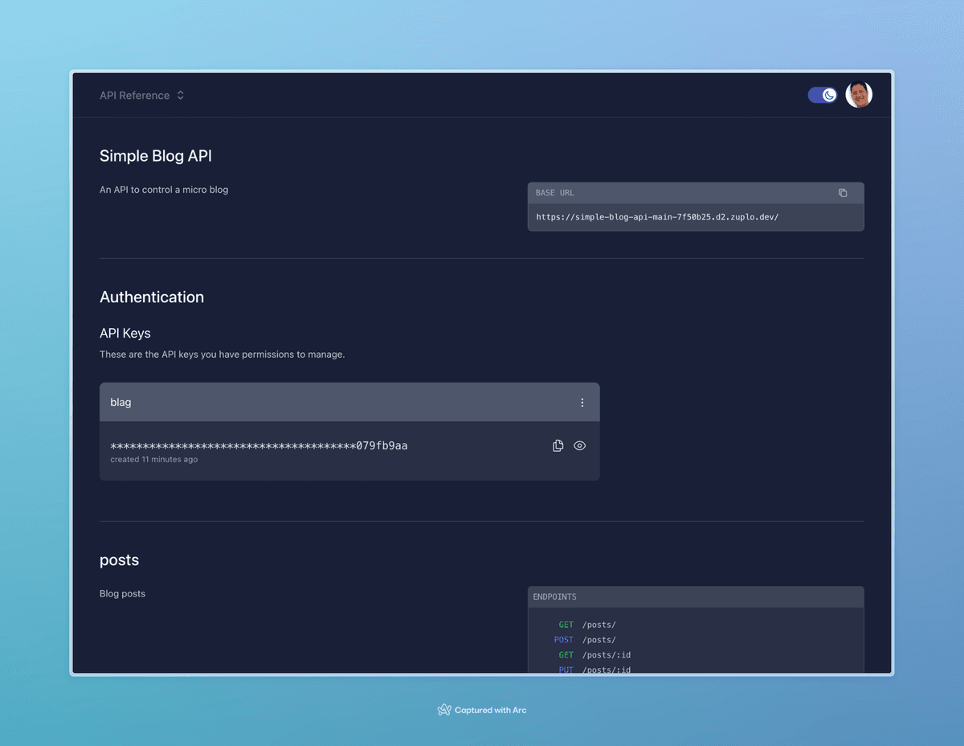Screen dimensions: 964x746
Task: Toggle the dark mode switch
Action: pos(823,95)
